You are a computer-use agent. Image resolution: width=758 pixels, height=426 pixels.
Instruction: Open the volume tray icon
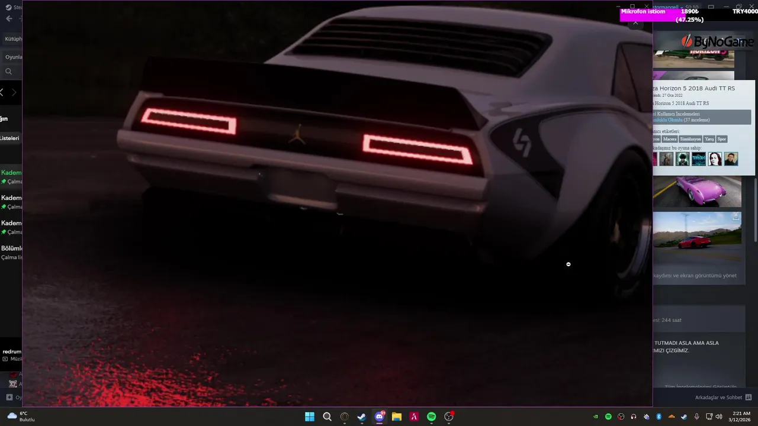pos(719,417)
